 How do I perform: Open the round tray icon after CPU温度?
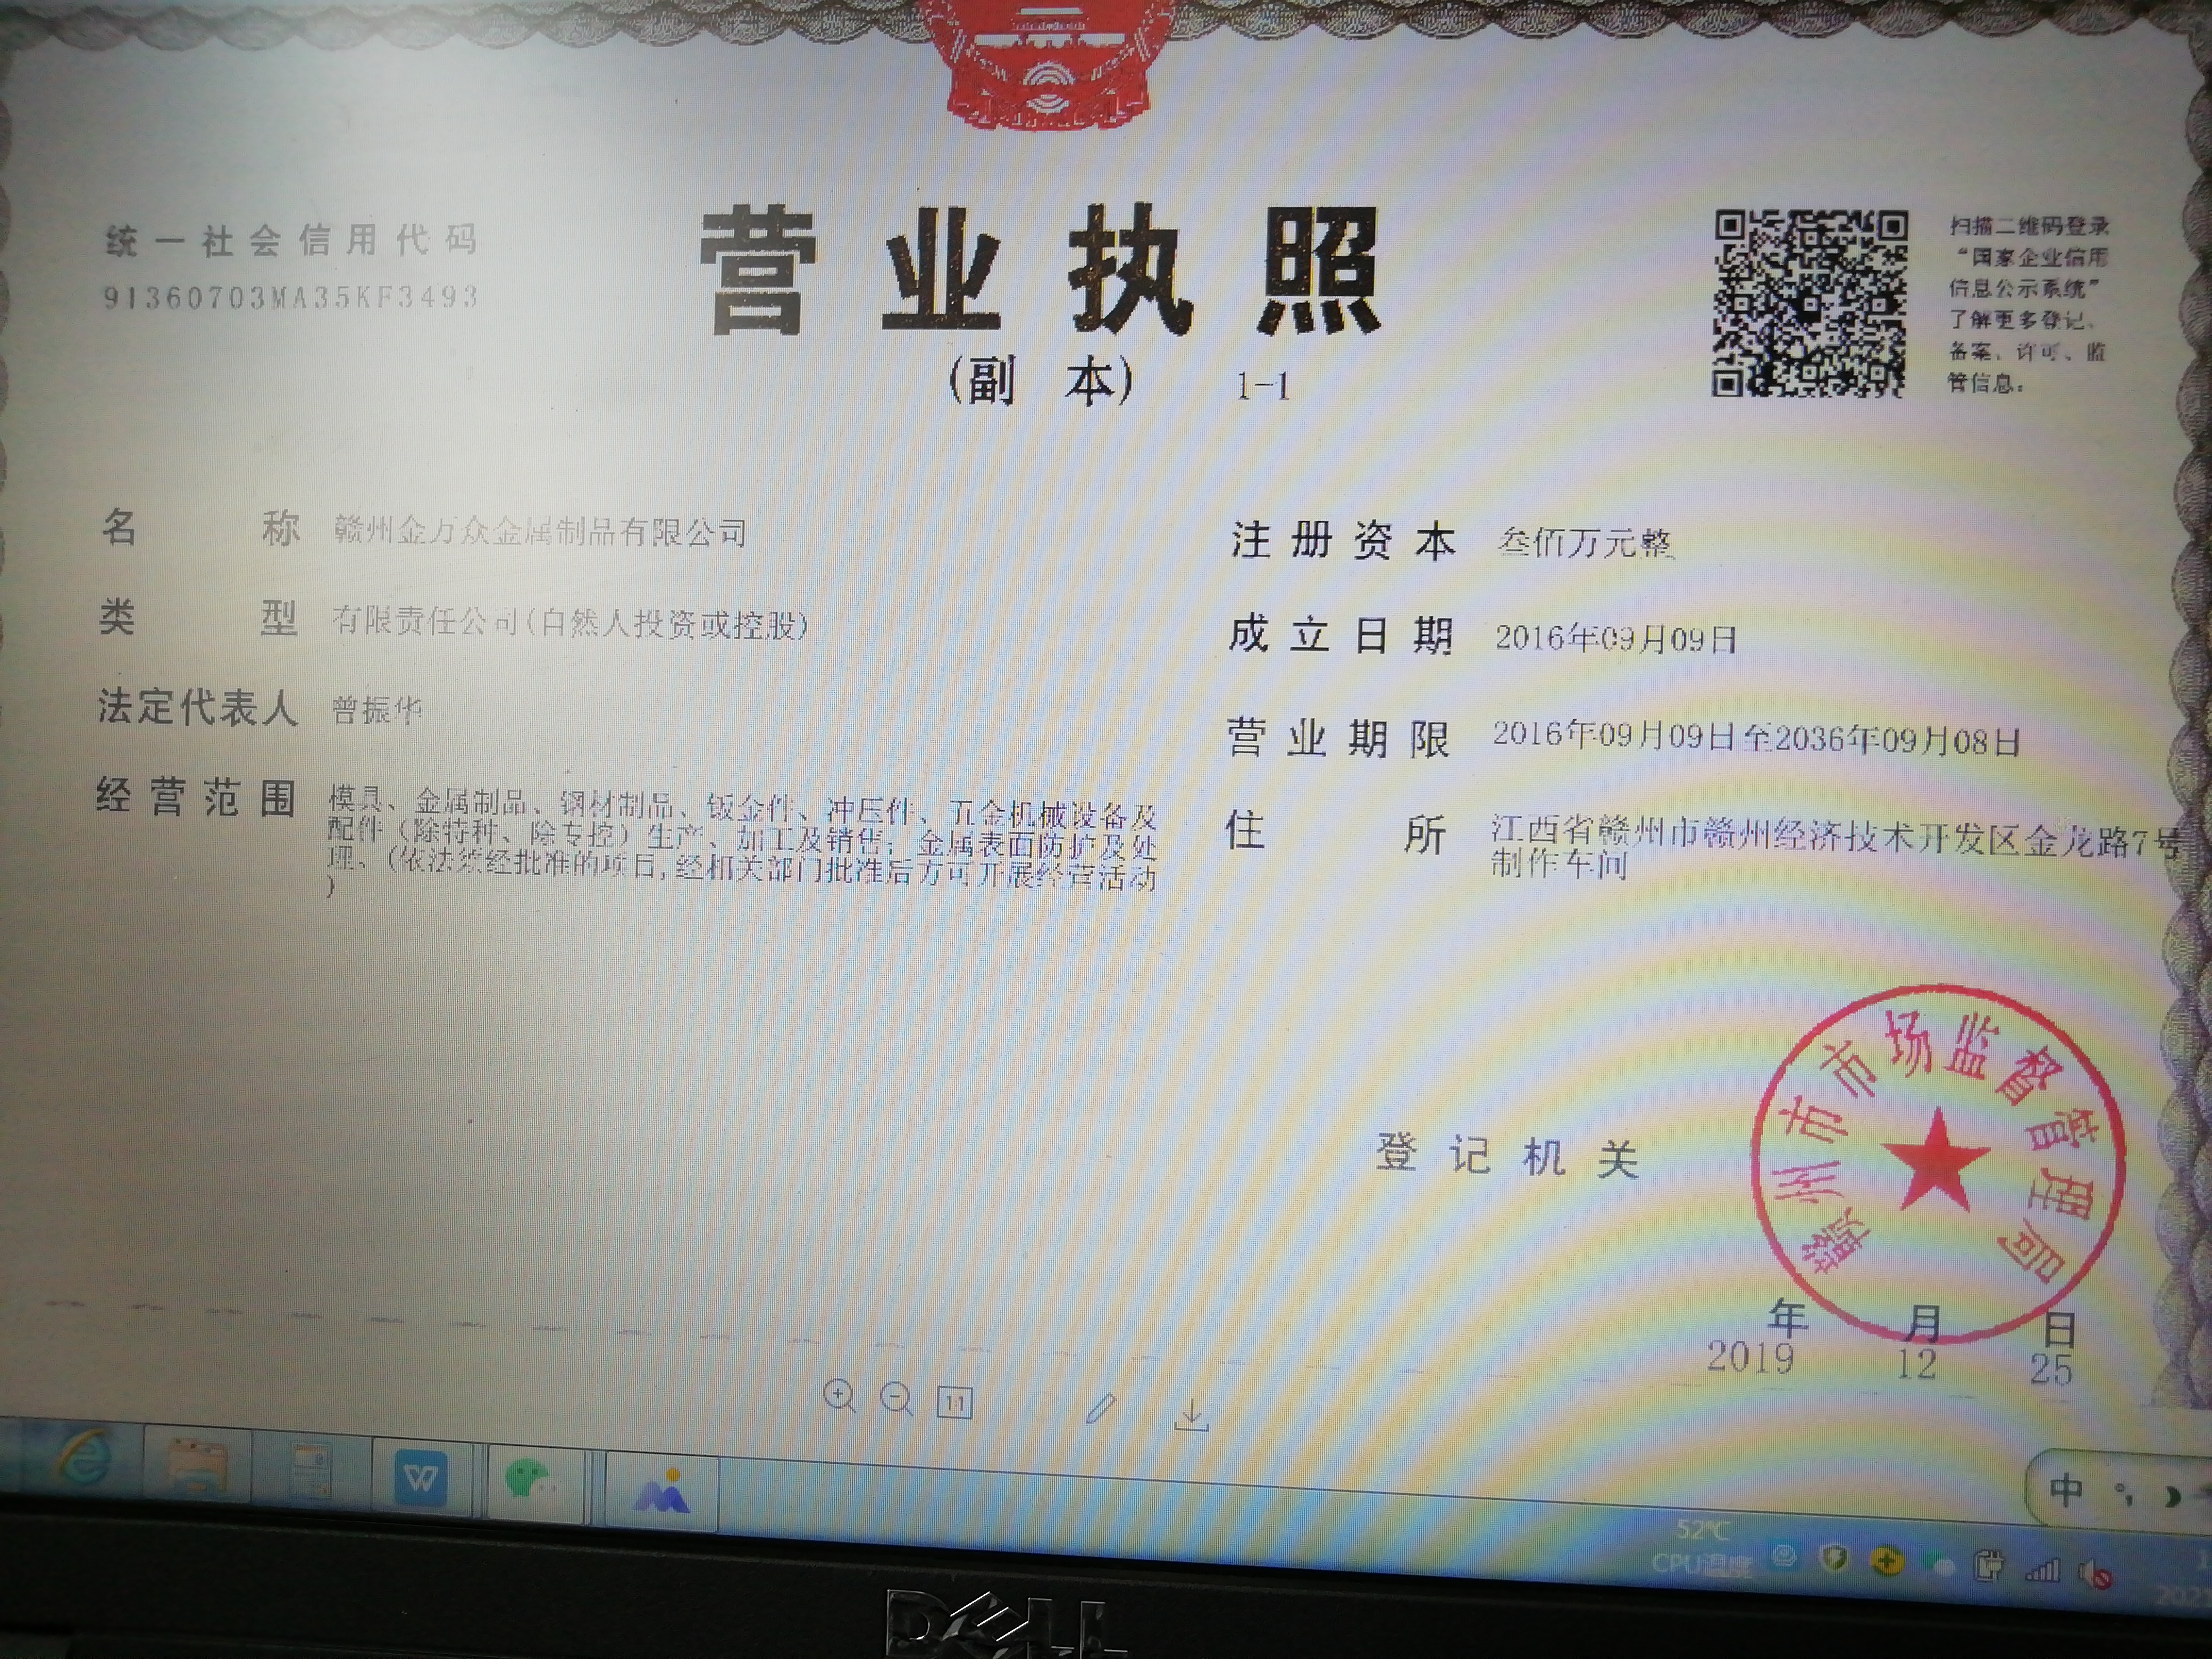tap(1783, 1557)
